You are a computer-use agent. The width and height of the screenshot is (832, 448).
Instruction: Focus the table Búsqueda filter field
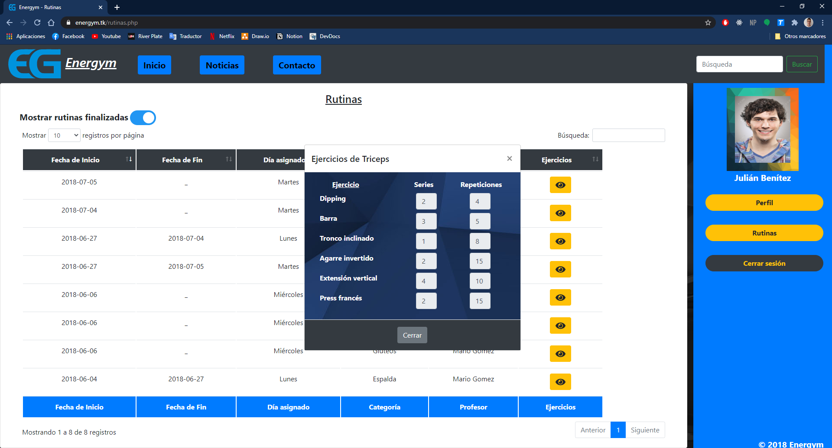click(628, 135)
